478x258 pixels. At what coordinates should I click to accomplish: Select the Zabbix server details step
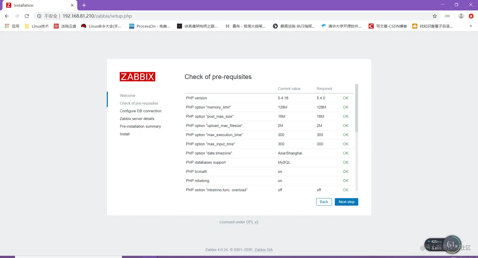pos(137,119)
